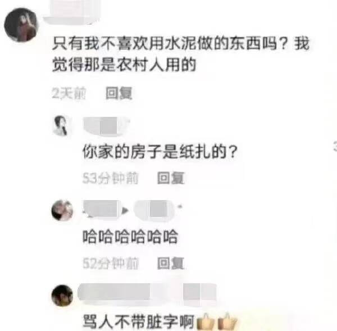Open blurred username above the 水泥 comment
This screenshot has height=331, width=337.
click(x=72, y=12)
